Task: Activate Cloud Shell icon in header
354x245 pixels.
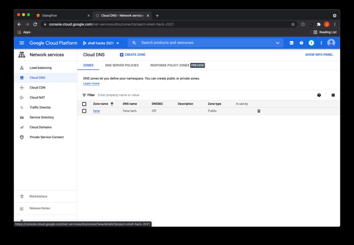Action: coord(292,43)
